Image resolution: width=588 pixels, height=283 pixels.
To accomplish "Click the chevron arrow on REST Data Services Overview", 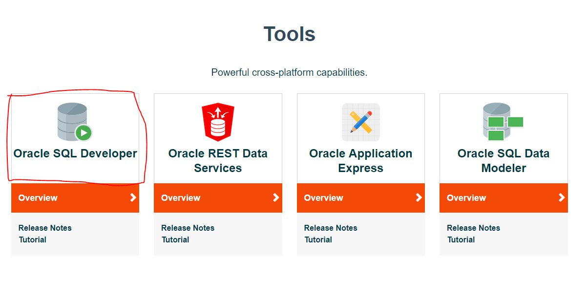I will click(x=276, y=197).
